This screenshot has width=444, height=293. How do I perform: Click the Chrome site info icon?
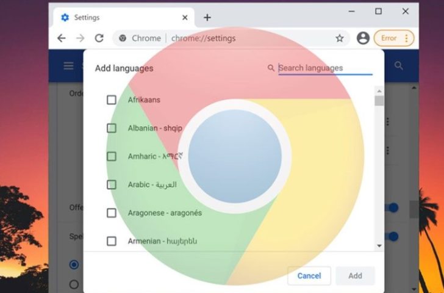pos(123,38)
